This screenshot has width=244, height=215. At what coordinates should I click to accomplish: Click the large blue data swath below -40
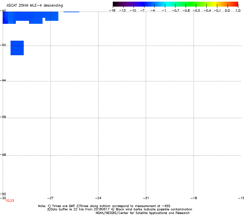[30, 18]
